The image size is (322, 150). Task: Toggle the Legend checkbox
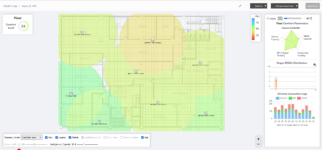coord(57,137)
